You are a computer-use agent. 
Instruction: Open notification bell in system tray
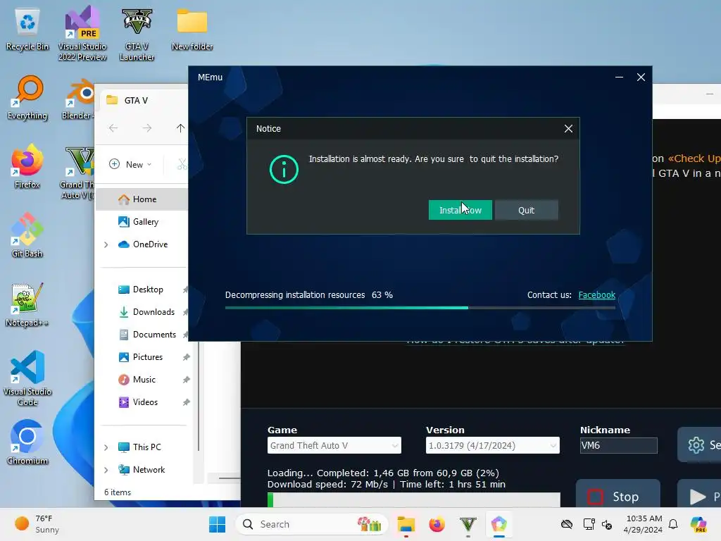click(673, 524)
